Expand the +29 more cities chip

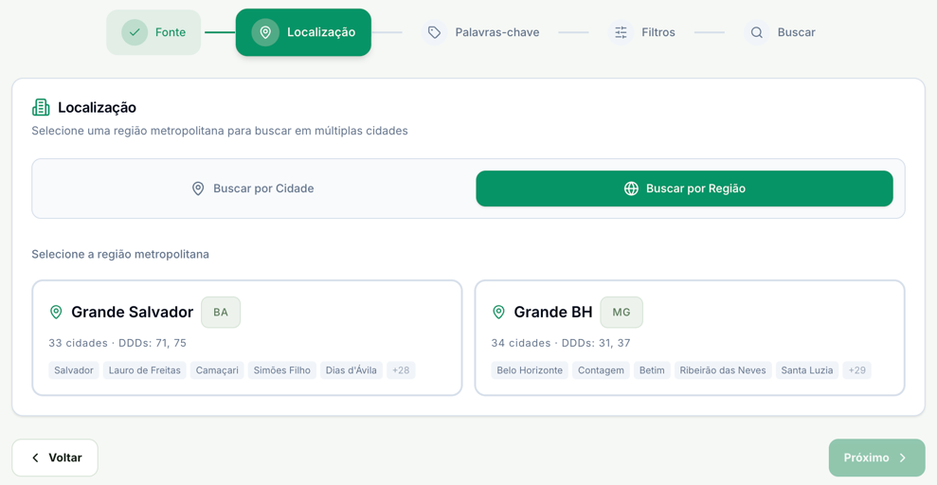point(856,370)
